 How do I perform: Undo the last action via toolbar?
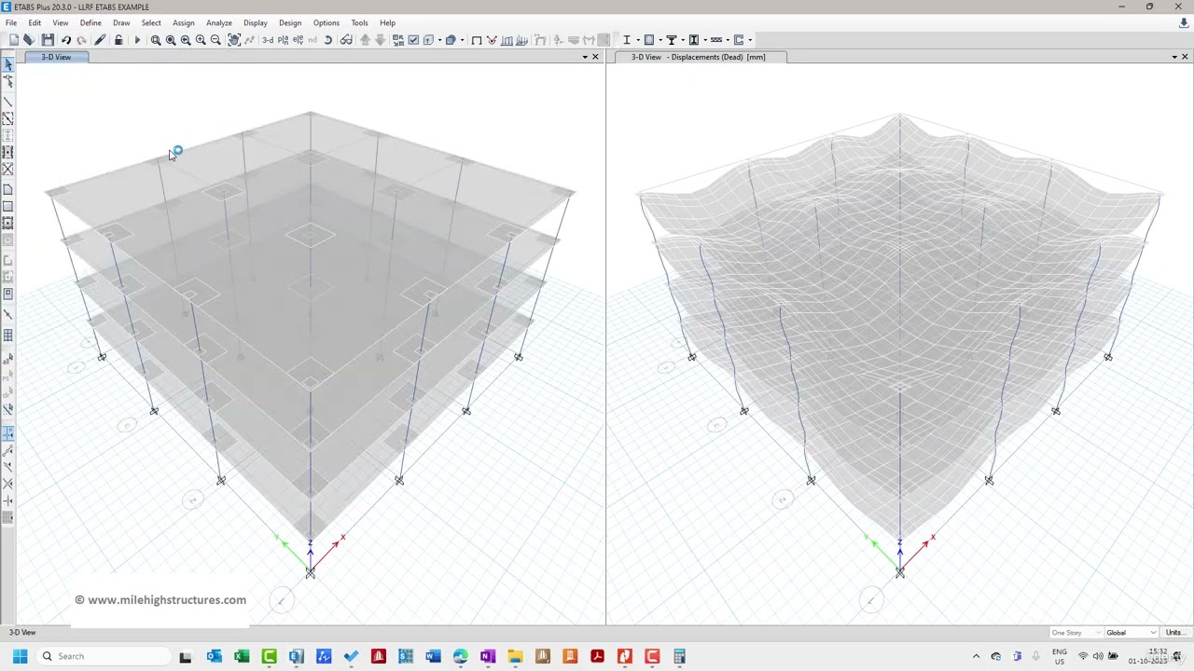(66, 40)
